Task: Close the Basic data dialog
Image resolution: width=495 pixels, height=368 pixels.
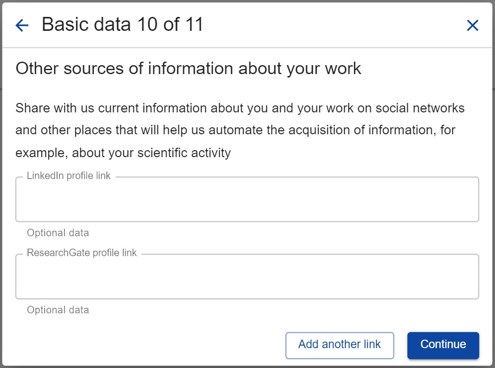Action: pyautogui.click(x=472, y=25)
